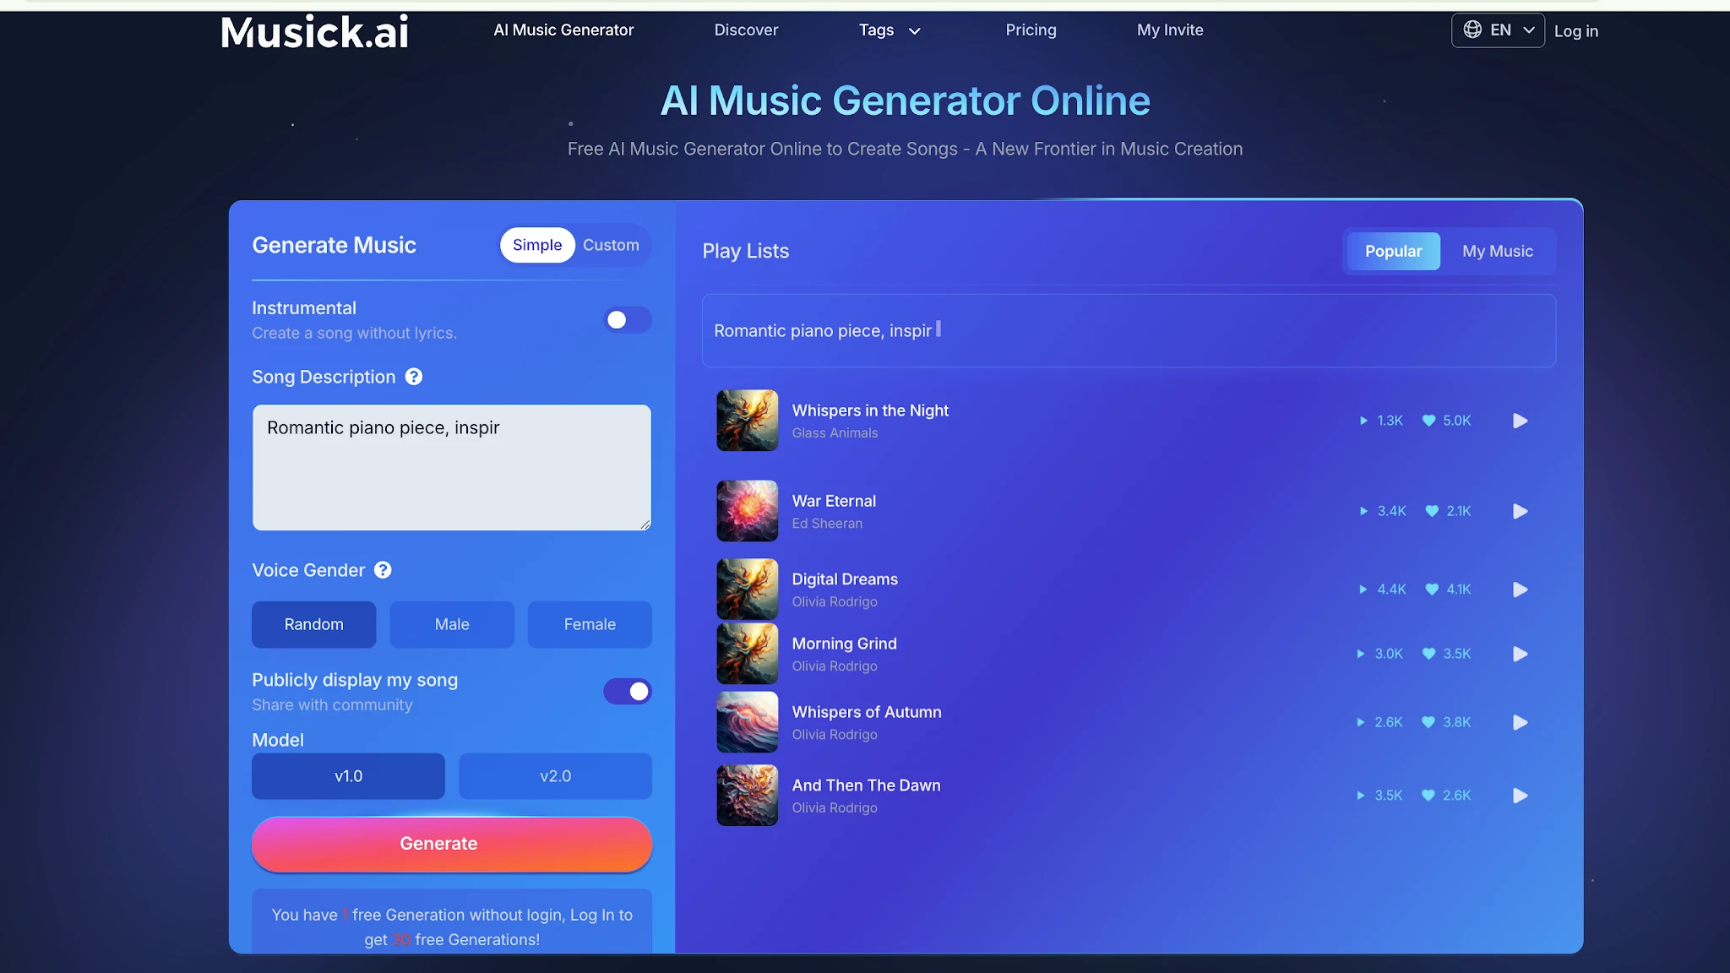Expand the Tags dropdown
The width and height of the screenshot is (1730, 973).
coord(888,30)
